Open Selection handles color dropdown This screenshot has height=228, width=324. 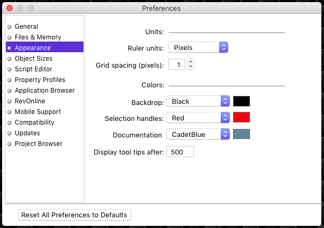point(197,117)
